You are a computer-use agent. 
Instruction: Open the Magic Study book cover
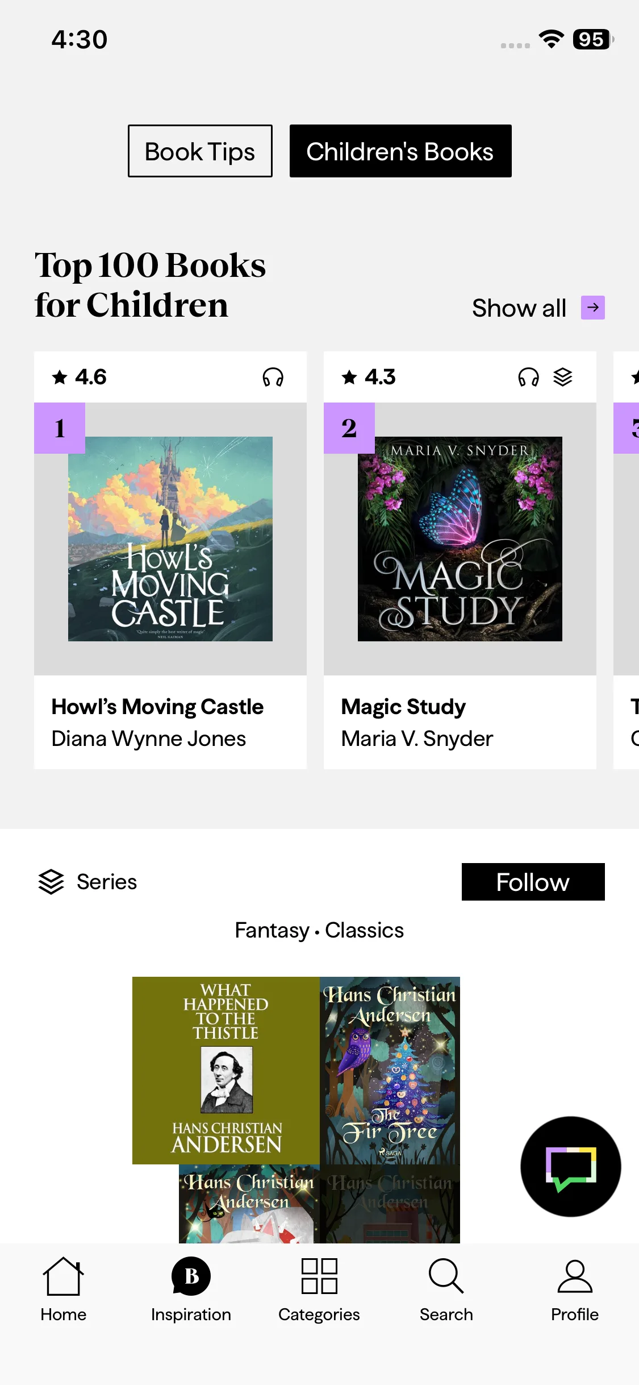[x=460, y=539]
